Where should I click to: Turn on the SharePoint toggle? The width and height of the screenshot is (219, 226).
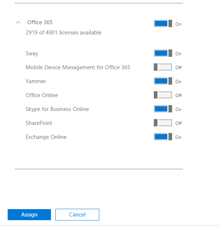[x=163, y=123]
